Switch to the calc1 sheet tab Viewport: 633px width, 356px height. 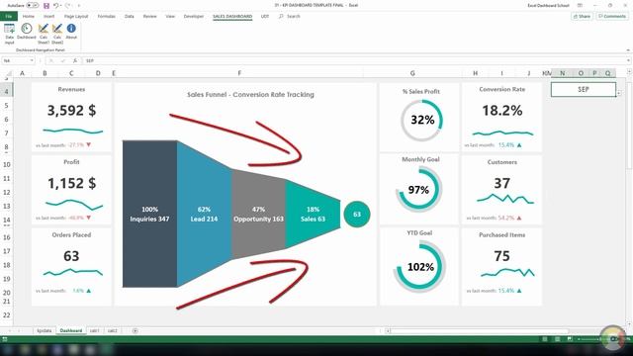95,330
